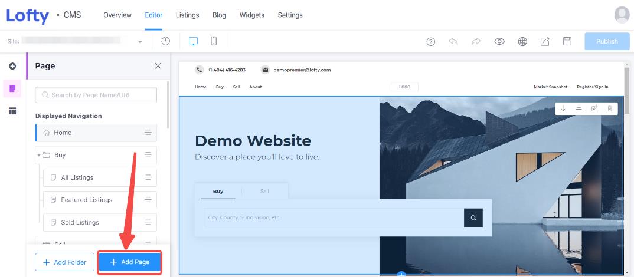This screenshot has height=277, width=634.
Task: Select the Buy tab in search widget
Action: 218,192
